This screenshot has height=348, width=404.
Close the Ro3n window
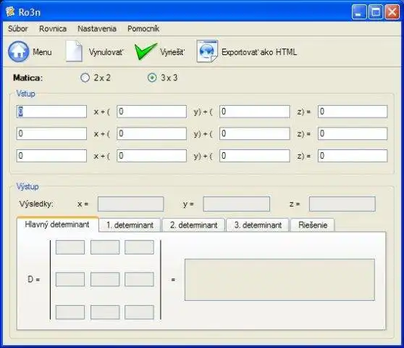pyautogui.click(x=392, y=12)
